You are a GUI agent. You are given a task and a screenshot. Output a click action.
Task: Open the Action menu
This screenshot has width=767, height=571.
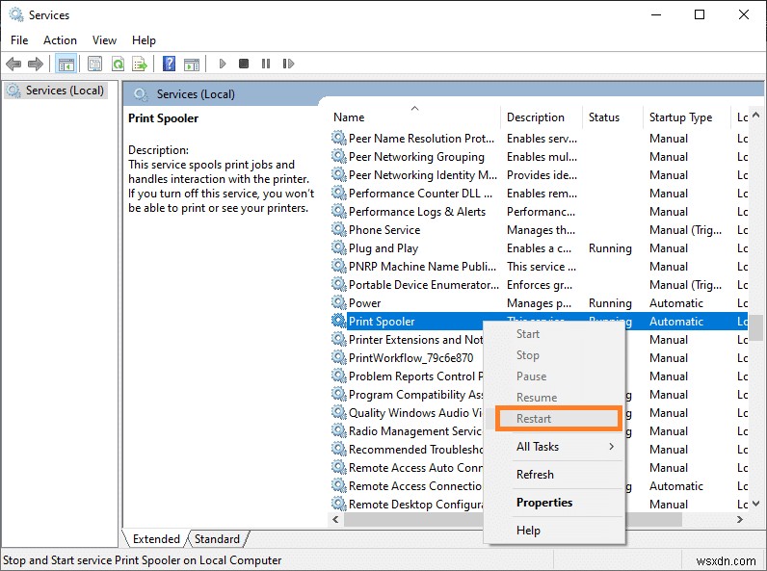(60, 40)
